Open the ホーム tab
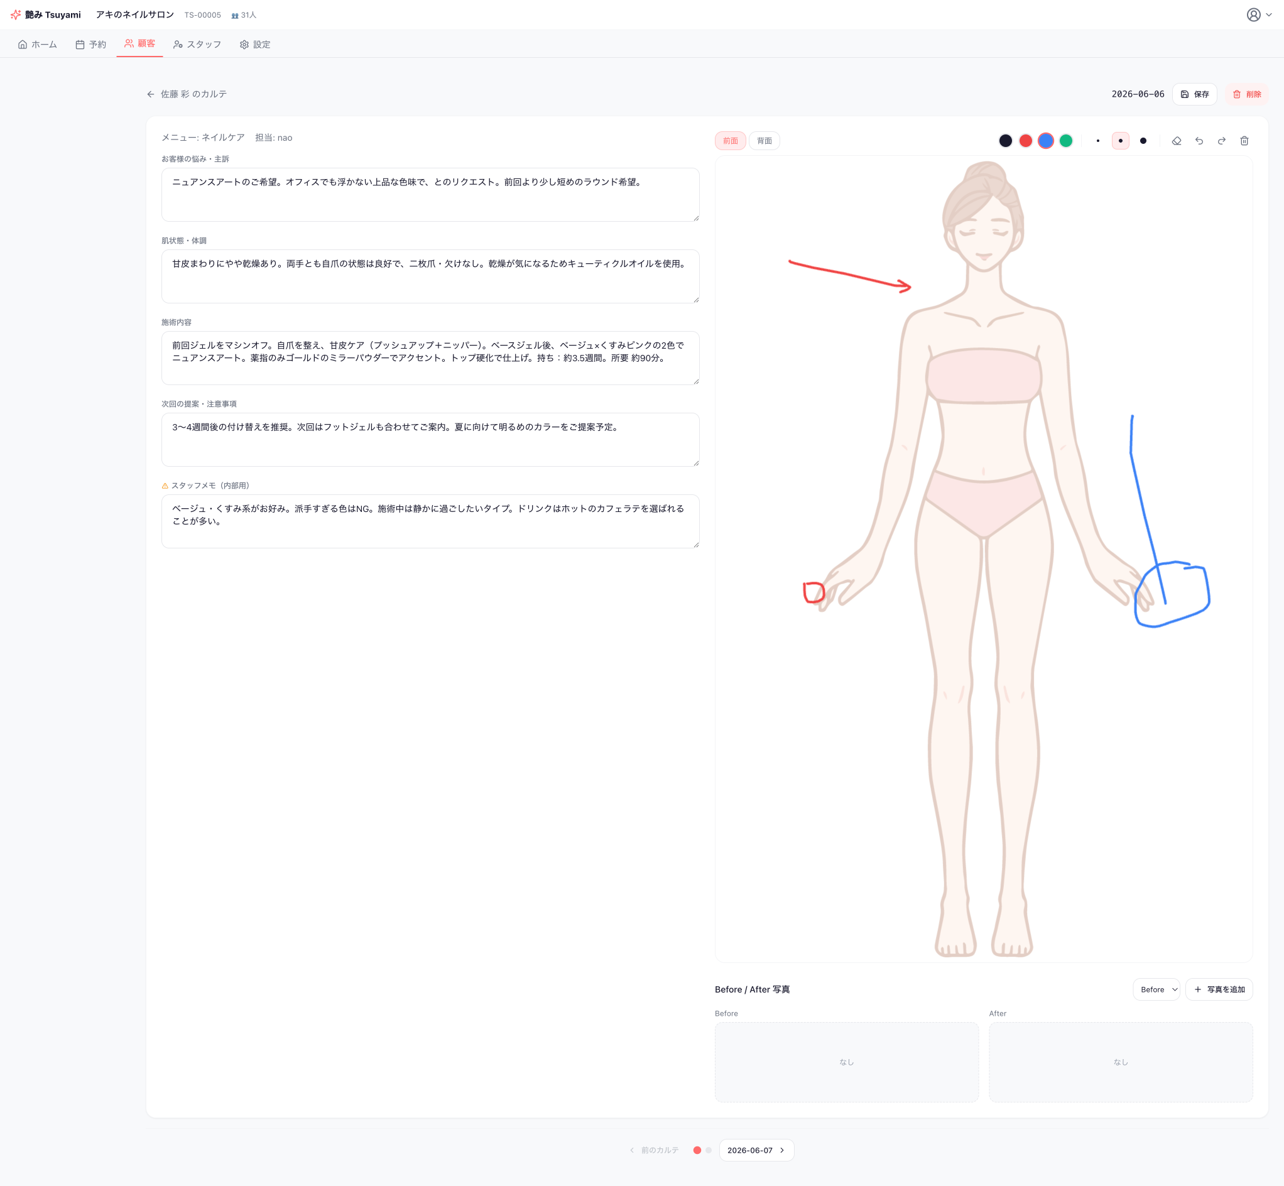The width and height of the screenshot is (1284, 1186). point(37,44)
